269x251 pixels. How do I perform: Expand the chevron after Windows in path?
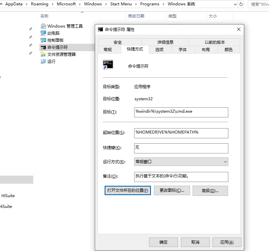[x=106, y=4]
